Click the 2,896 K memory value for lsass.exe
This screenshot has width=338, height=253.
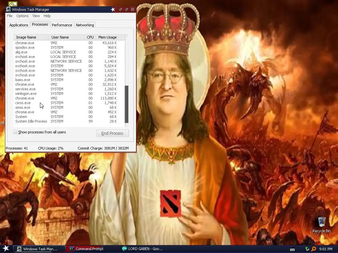point(110,80)
